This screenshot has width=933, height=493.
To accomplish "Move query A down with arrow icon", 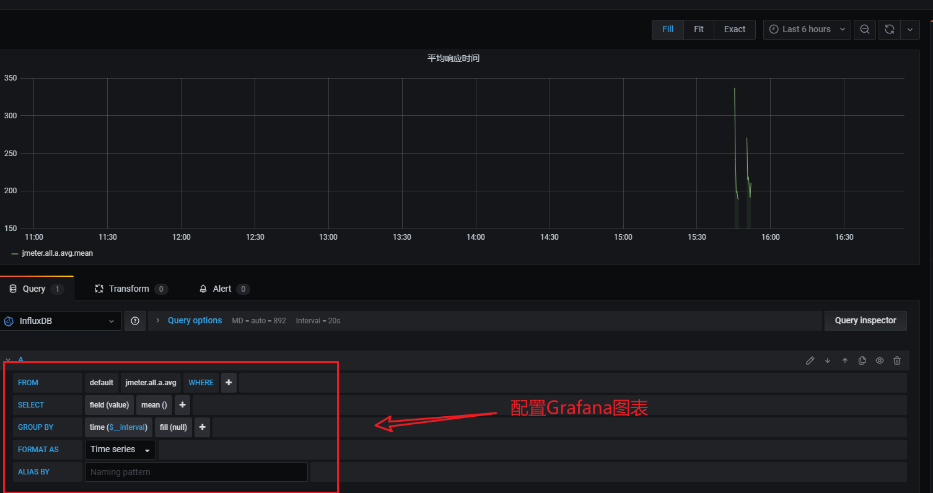I will click(827, 360).
